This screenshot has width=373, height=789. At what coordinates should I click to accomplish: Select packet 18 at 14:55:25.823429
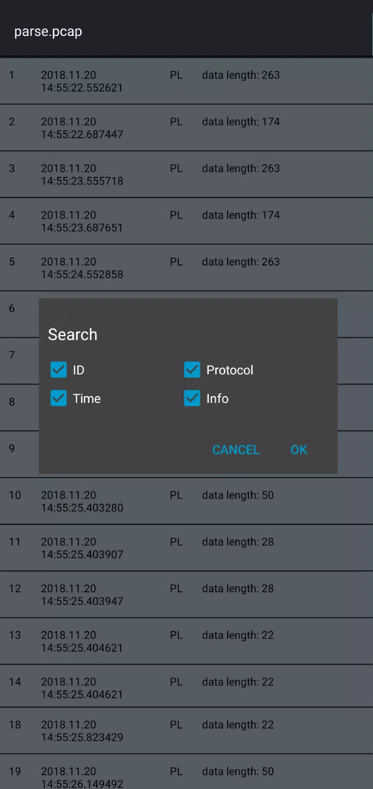click(x=186, y=731)
